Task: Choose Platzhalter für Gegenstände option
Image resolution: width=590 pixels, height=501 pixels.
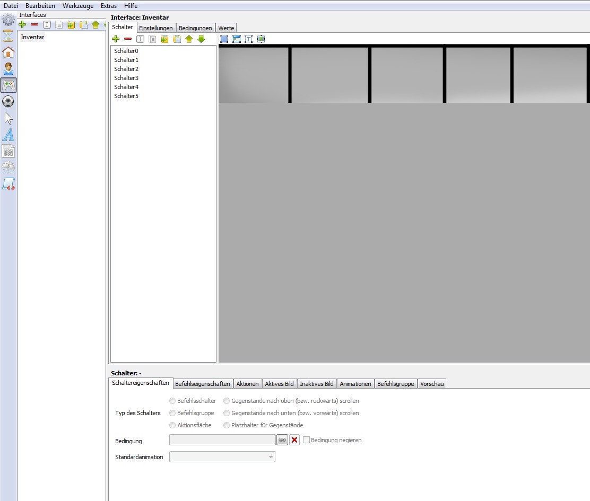Action: tap(263, 425)
